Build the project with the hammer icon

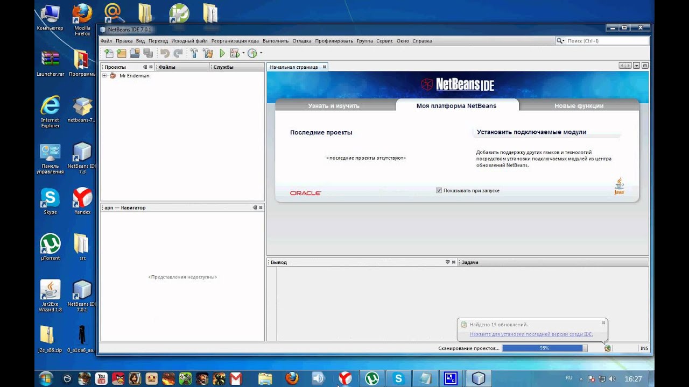194,53
